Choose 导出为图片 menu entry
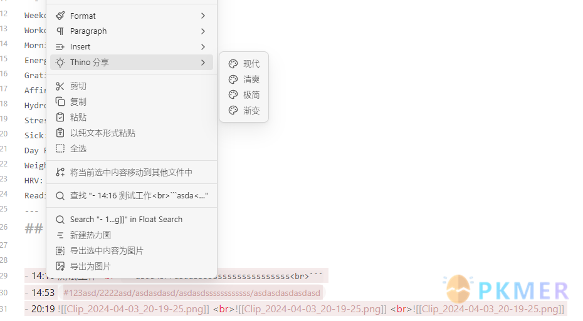This screenshot has height=321, width=583. [132, 266]
